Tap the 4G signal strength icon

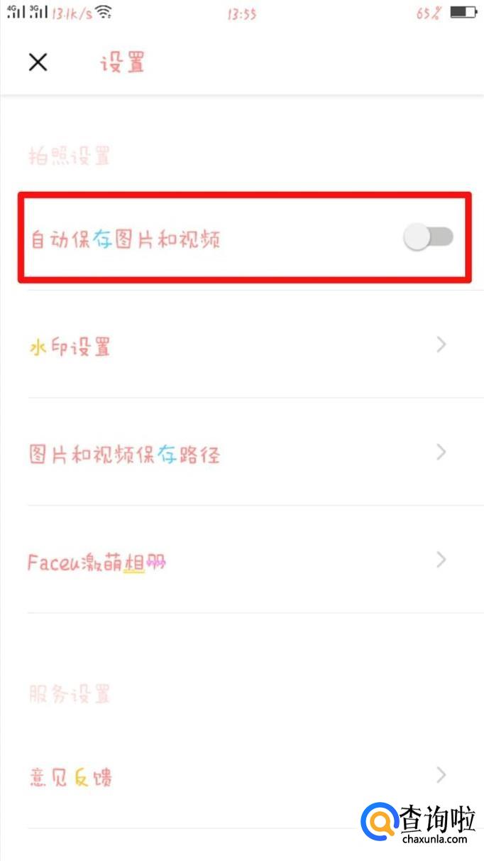click(16, 11)
